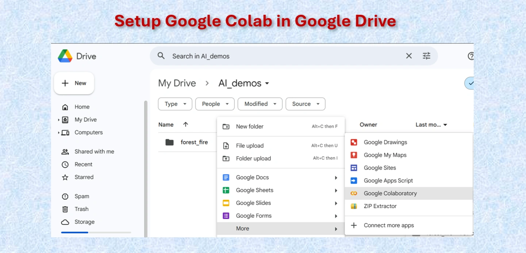Open advanced search filter options icon

pos(426,56)
